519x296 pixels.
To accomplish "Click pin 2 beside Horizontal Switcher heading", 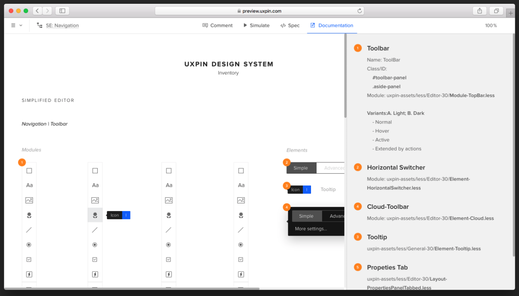I will (x=358, y=167).
